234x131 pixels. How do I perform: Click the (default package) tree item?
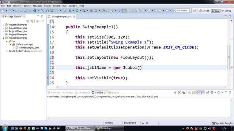[x=24, y=44]
